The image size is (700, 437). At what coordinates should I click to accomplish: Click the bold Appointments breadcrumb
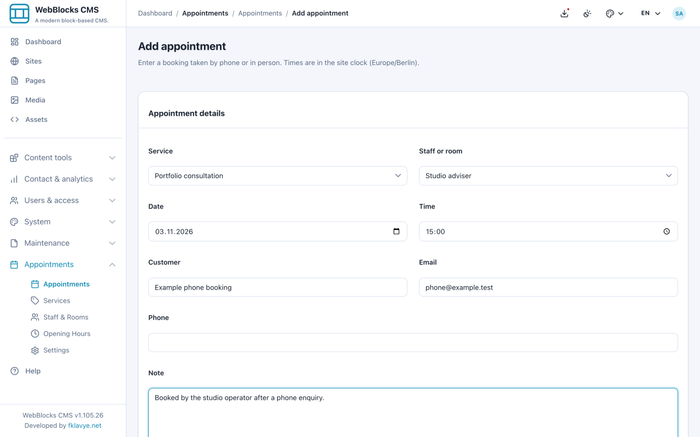click(x=205, y=13)
